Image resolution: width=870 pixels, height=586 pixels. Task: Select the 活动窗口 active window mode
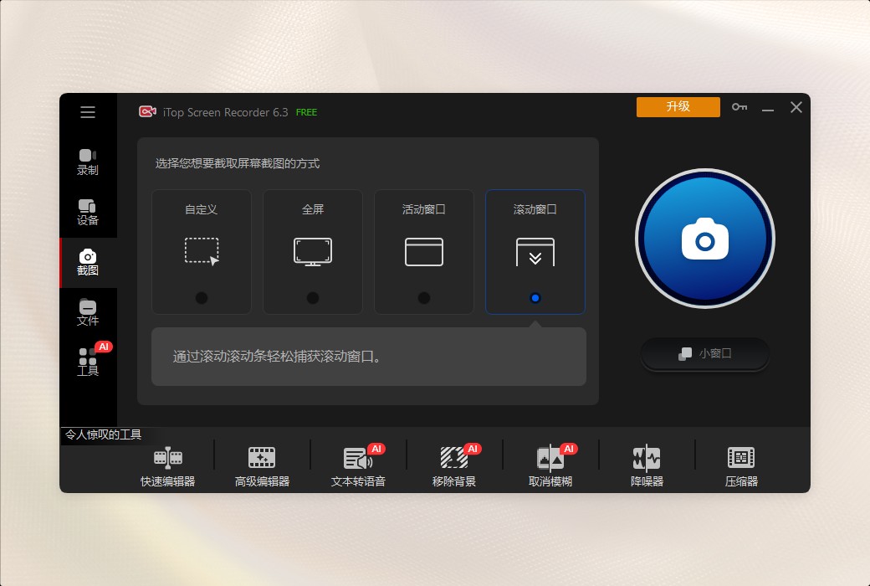[423, 251]
